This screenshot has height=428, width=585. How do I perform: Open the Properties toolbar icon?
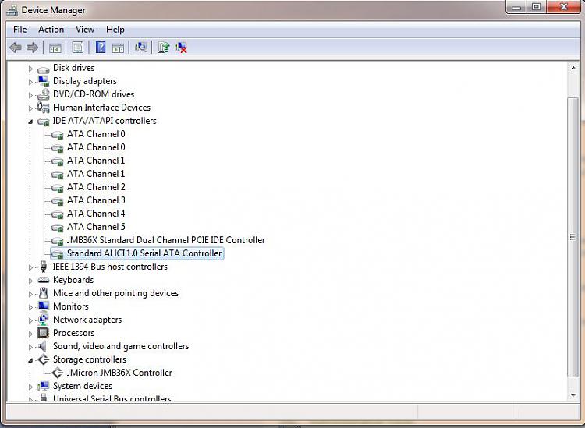[x=77, y=48]
